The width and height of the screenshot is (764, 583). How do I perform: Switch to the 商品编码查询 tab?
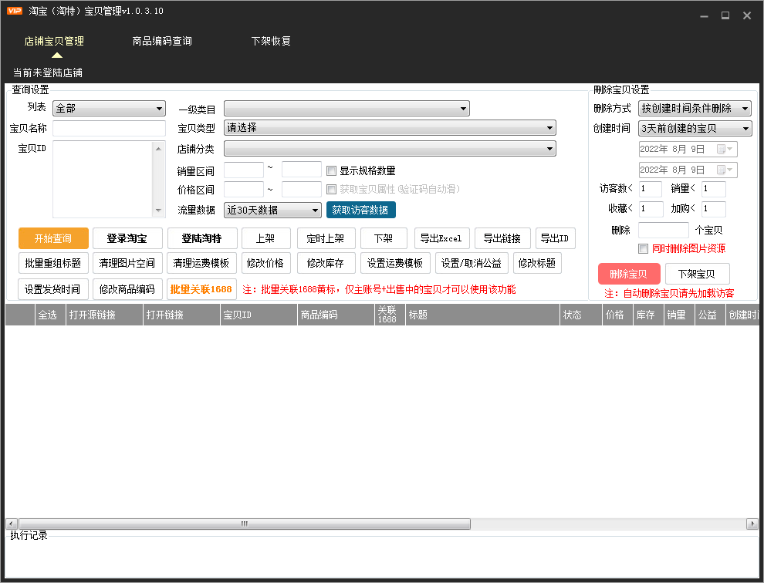coord(162,41)
